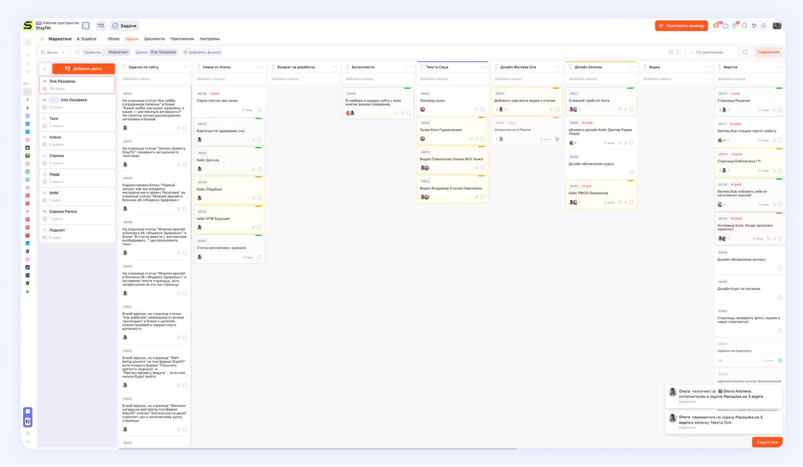Collapse the boards side panel with arrow
The width and height of the screenshot is (803, 467).
click(x=45, y=69)
